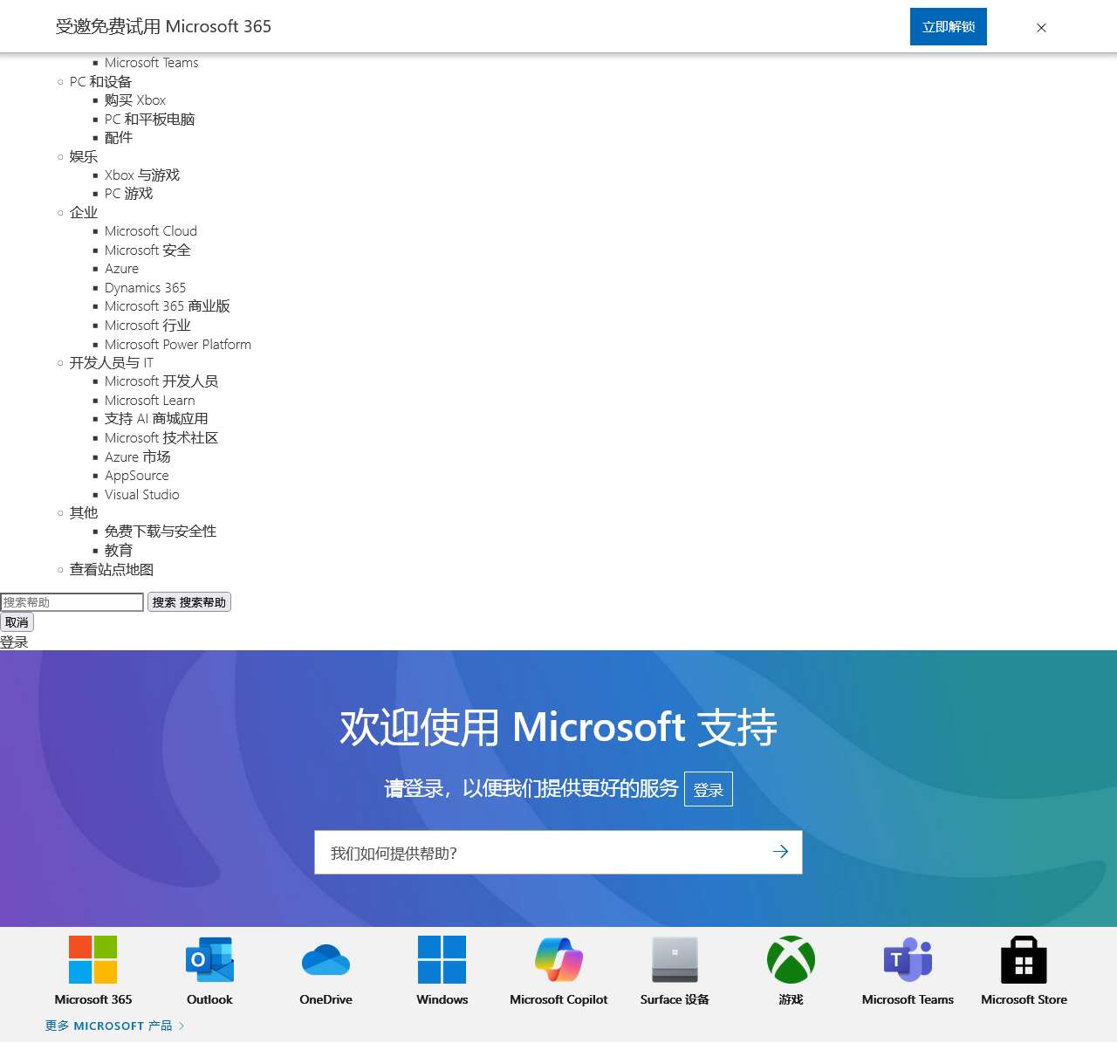This screenshot has width=1117, height=1043.
Task: Open the Microsoft Cloud link
Action: (151, 231)
